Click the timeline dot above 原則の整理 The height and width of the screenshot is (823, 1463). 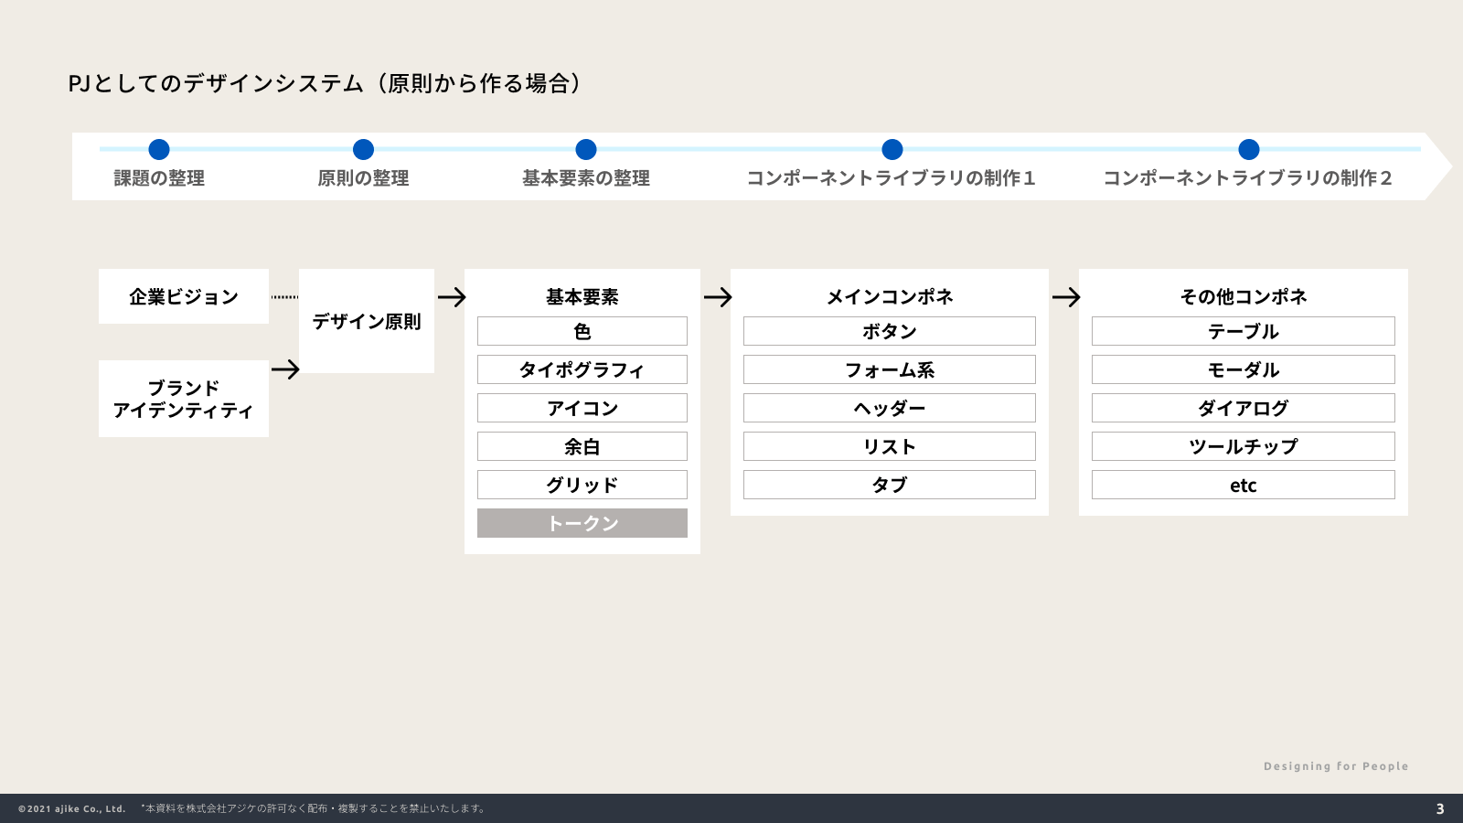coord(363,149)
